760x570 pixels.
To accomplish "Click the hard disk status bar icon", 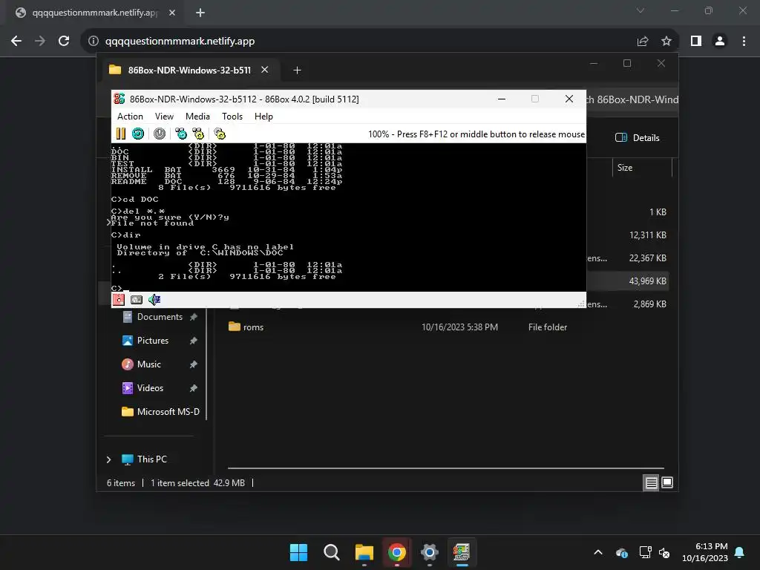I will point(137,300).
